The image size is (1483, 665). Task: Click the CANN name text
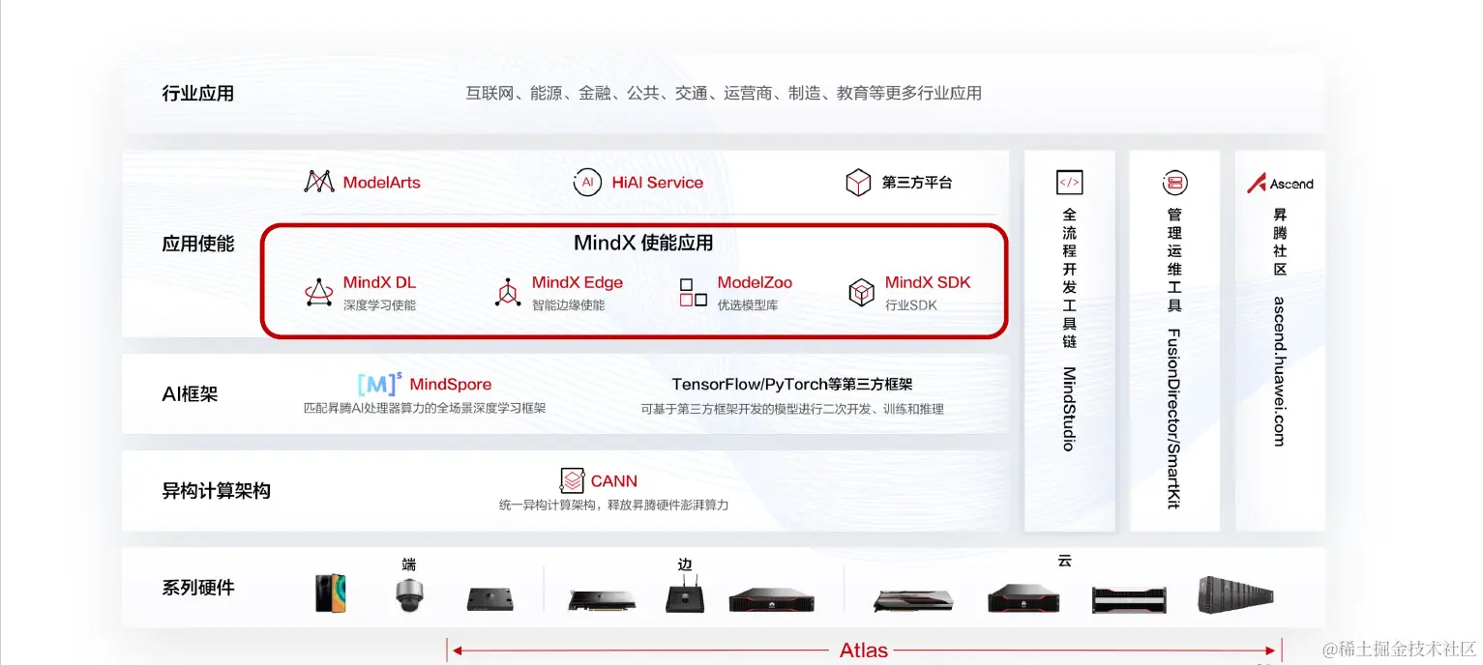pos(614,480)
